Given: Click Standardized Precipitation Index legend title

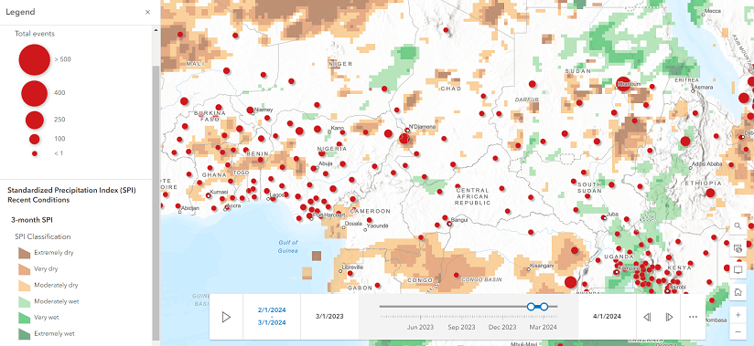Looking at the screenshot, I should coord(71,194).
